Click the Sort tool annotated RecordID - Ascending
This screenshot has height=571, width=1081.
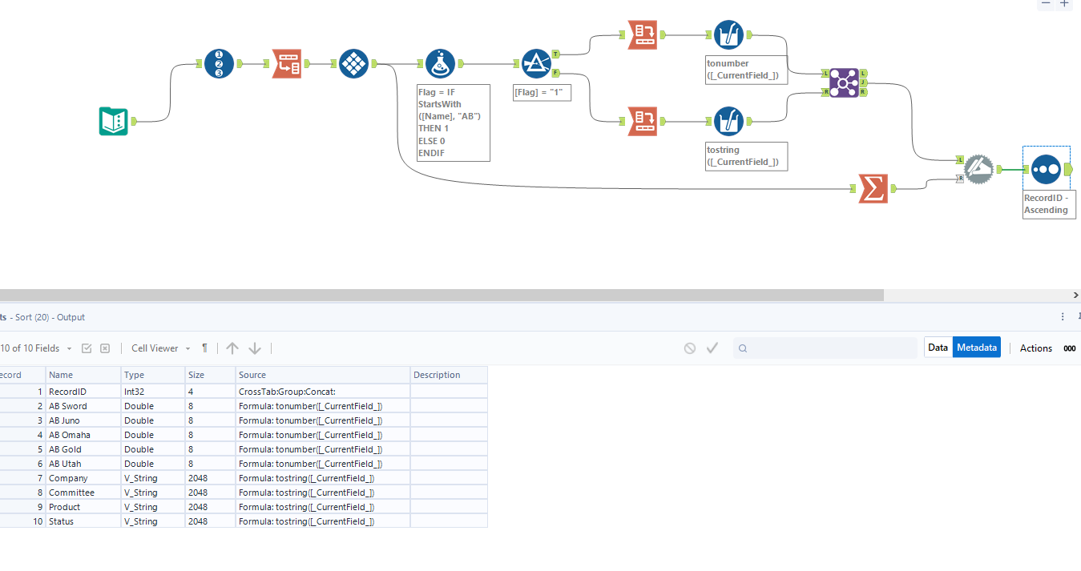coord(1047,169)
